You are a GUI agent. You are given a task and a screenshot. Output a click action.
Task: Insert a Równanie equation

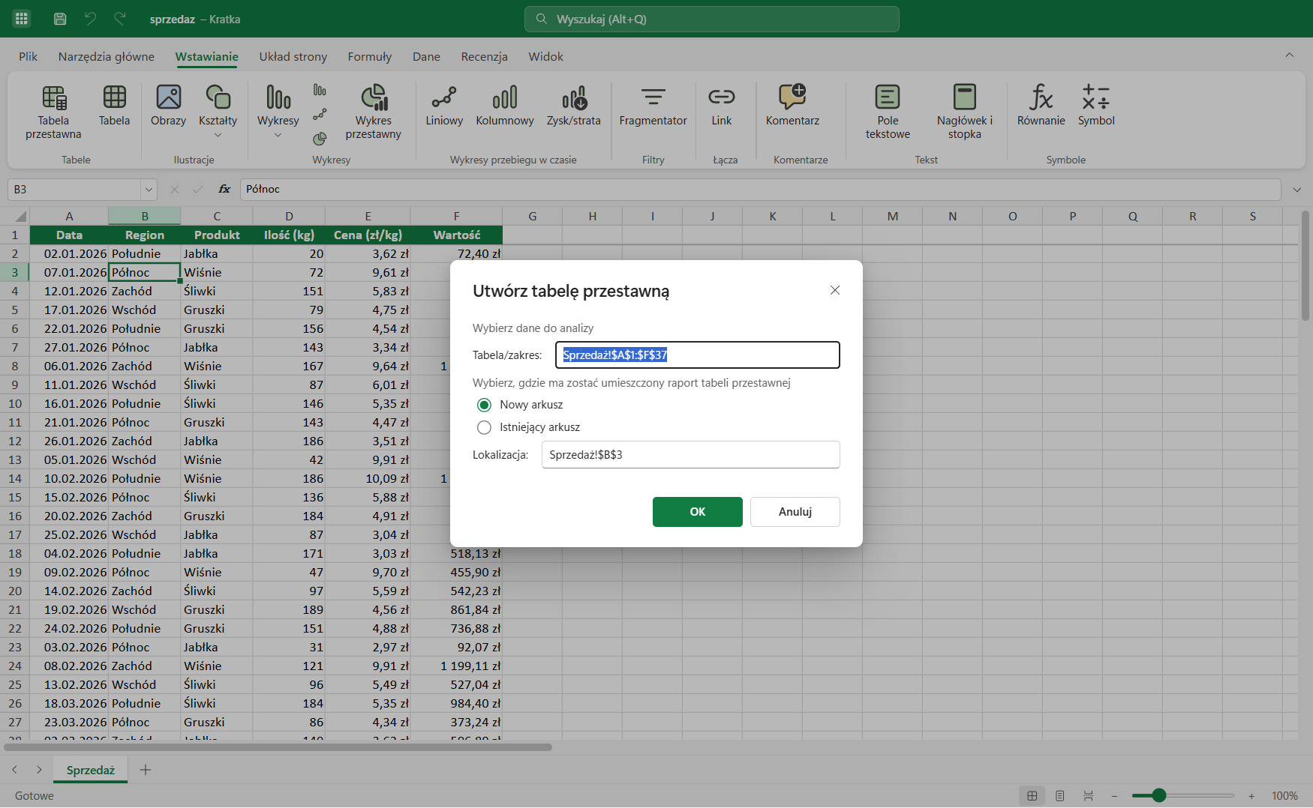coord(1041,106)
